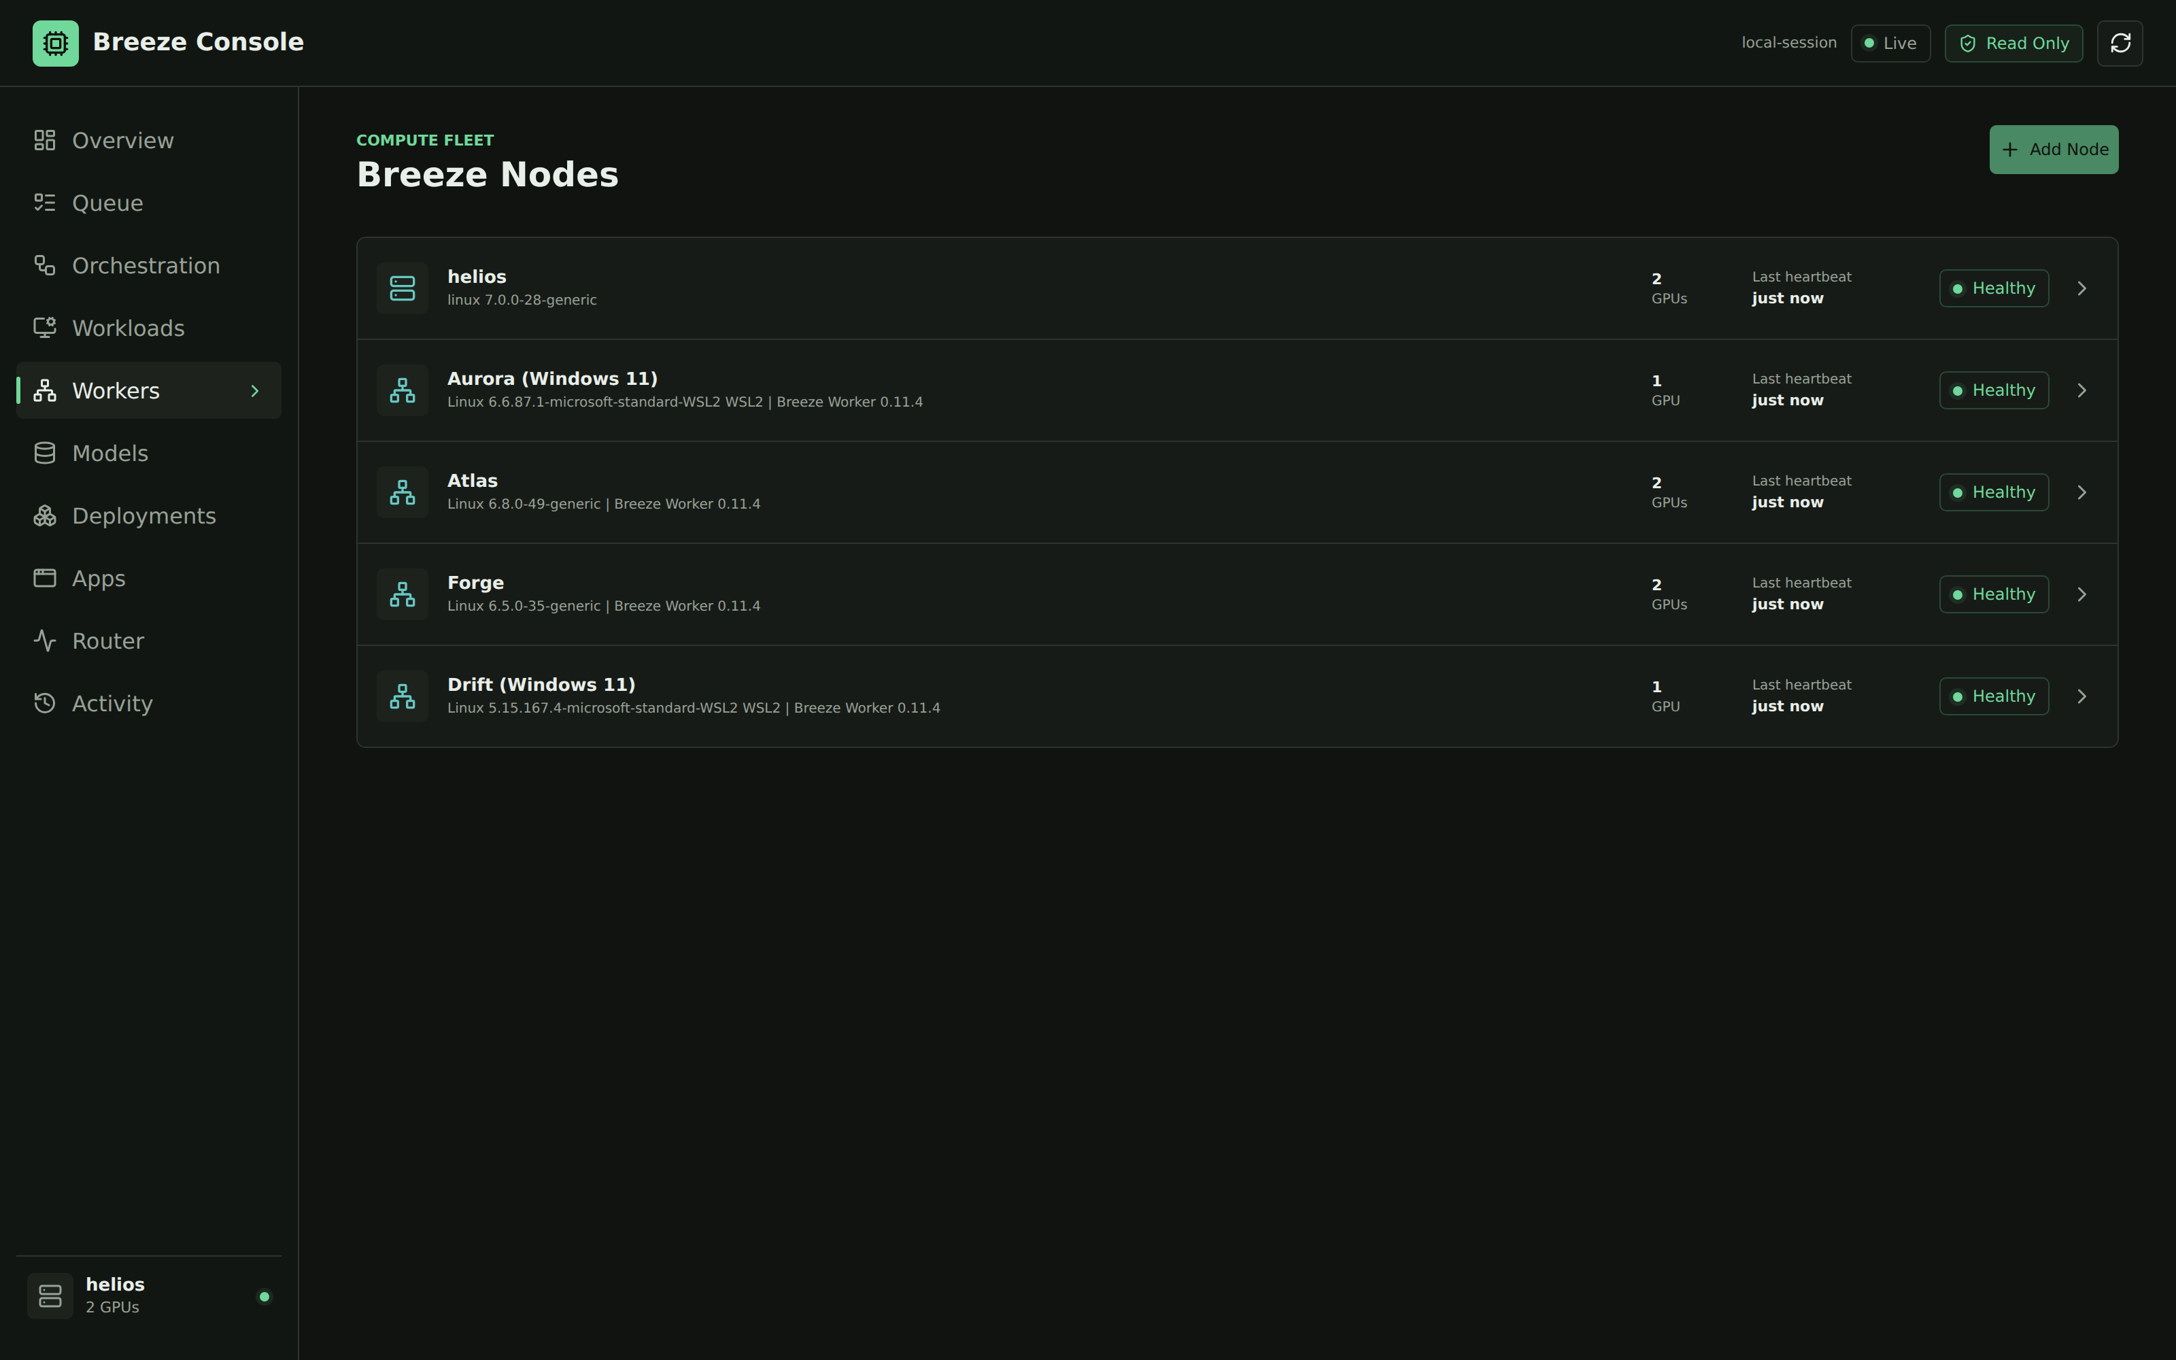Click the local-session label in the header

pos(1788,42)
